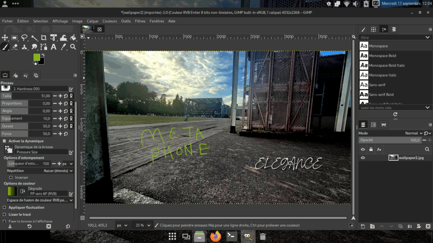Refresh the fonts list
This screenshot has height=243, width=433.
tap(395, 114)
